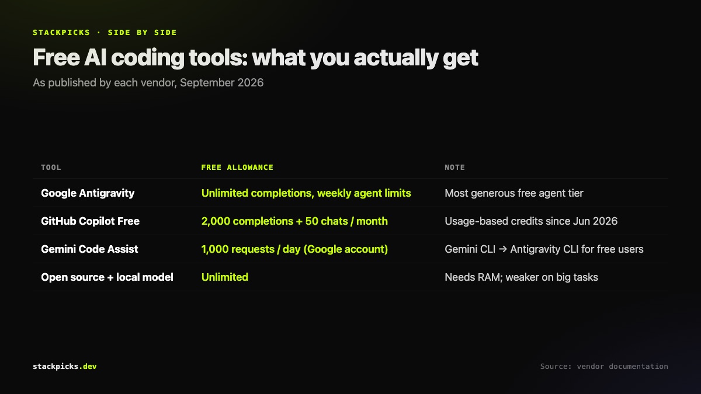Click 'Source: vendor documentation' footer text

(x=604, y=367)
